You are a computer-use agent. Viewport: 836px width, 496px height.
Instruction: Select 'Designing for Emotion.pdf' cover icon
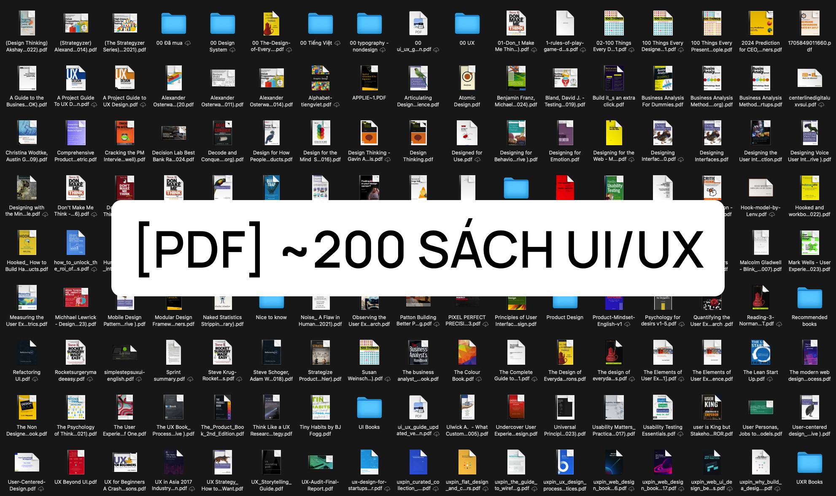coord(565,133)
